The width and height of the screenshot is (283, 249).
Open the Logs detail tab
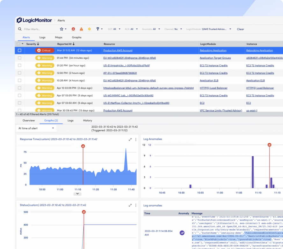70,120
